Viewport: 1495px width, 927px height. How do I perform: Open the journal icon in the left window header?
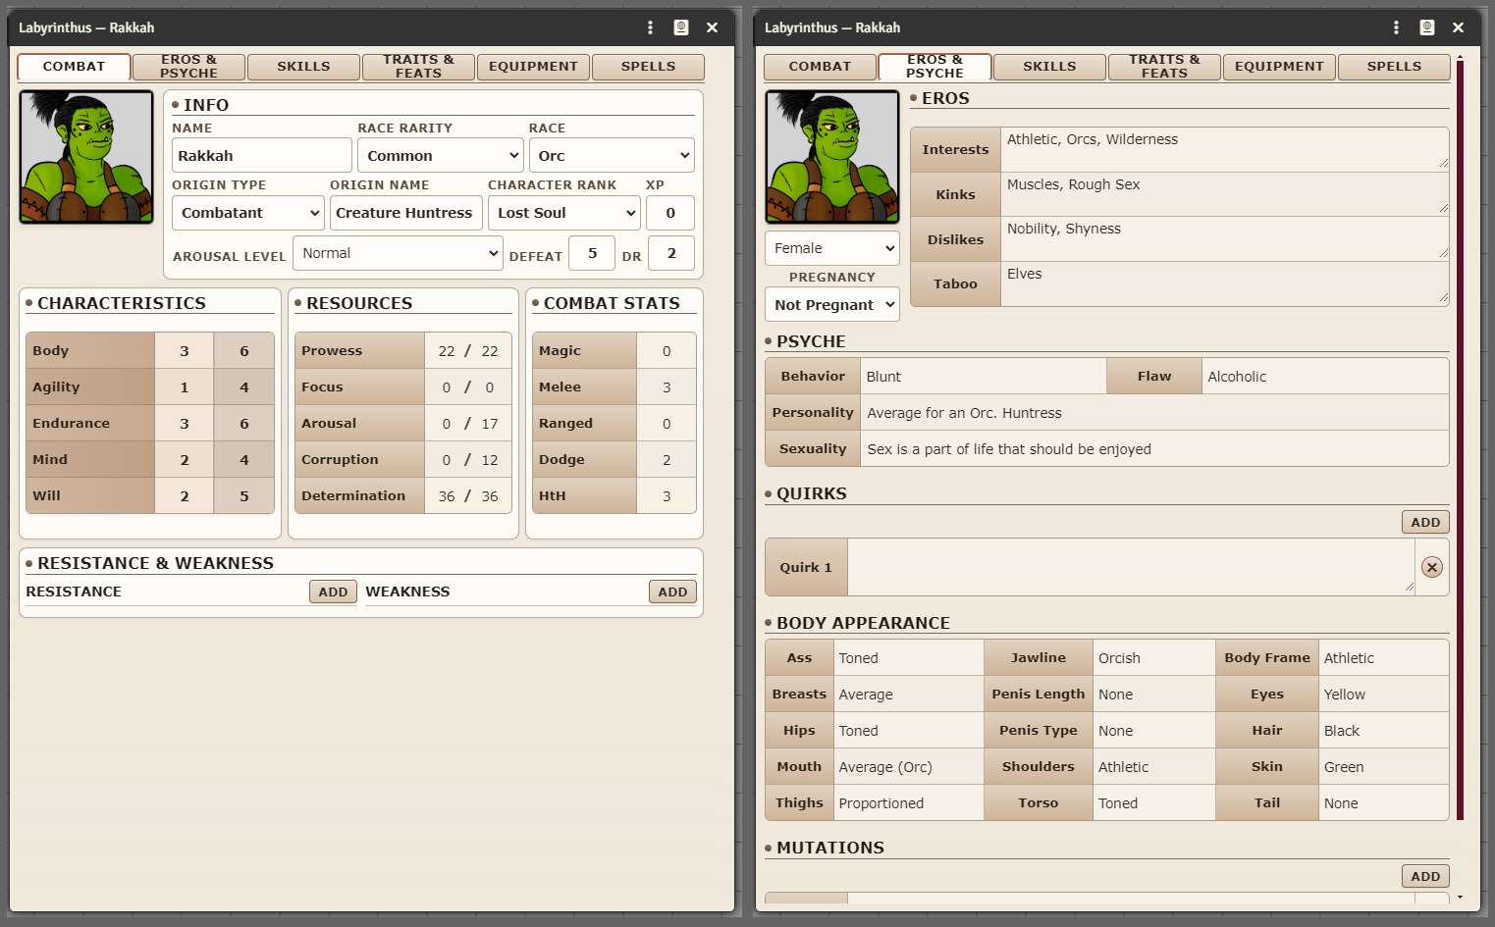pyautogui.click(x=681, y=27)
